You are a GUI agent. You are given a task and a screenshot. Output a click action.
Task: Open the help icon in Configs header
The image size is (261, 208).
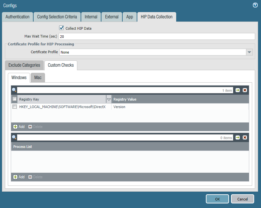[x=255, y=5]
